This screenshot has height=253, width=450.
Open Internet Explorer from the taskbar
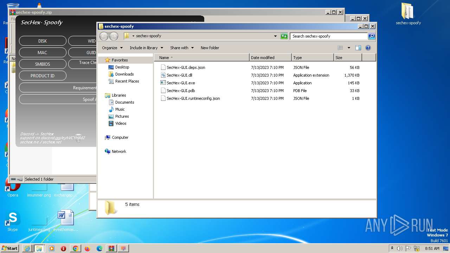point(27,248)
